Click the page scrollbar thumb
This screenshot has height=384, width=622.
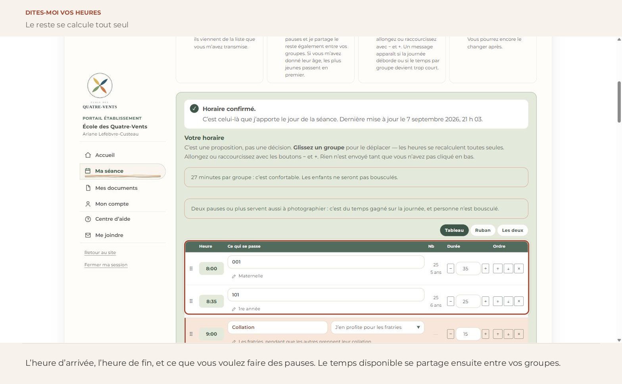pyautogui.click(x=619, y=102)
